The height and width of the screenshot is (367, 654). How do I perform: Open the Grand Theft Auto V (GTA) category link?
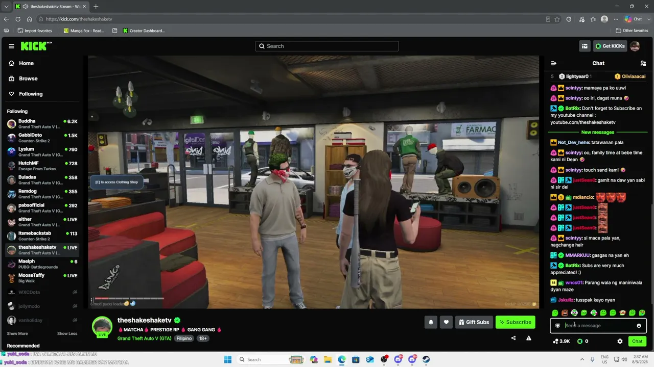pyautogui.click(x=145, y=338)
